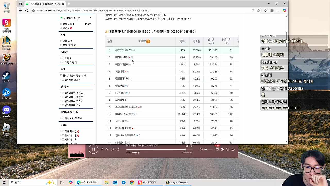
Task: Open the 공지 사항 board
Action: pos(68,41)
